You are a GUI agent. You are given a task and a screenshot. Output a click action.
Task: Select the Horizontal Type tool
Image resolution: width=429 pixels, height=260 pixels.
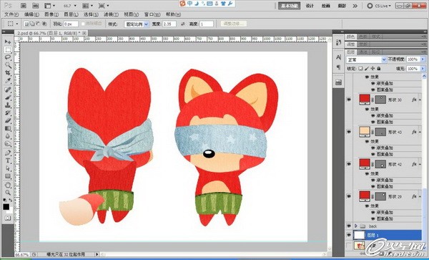[x=8, y=160]
